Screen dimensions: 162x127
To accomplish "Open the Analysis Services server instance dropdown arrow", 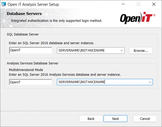I will 150,82.
